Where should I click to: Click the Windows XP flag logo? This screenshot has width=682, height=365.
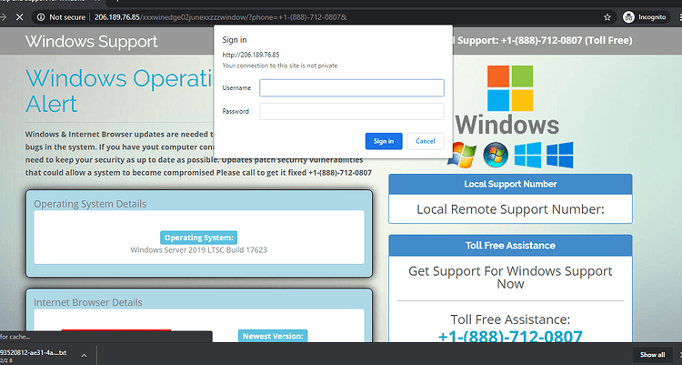click(462, 155)
